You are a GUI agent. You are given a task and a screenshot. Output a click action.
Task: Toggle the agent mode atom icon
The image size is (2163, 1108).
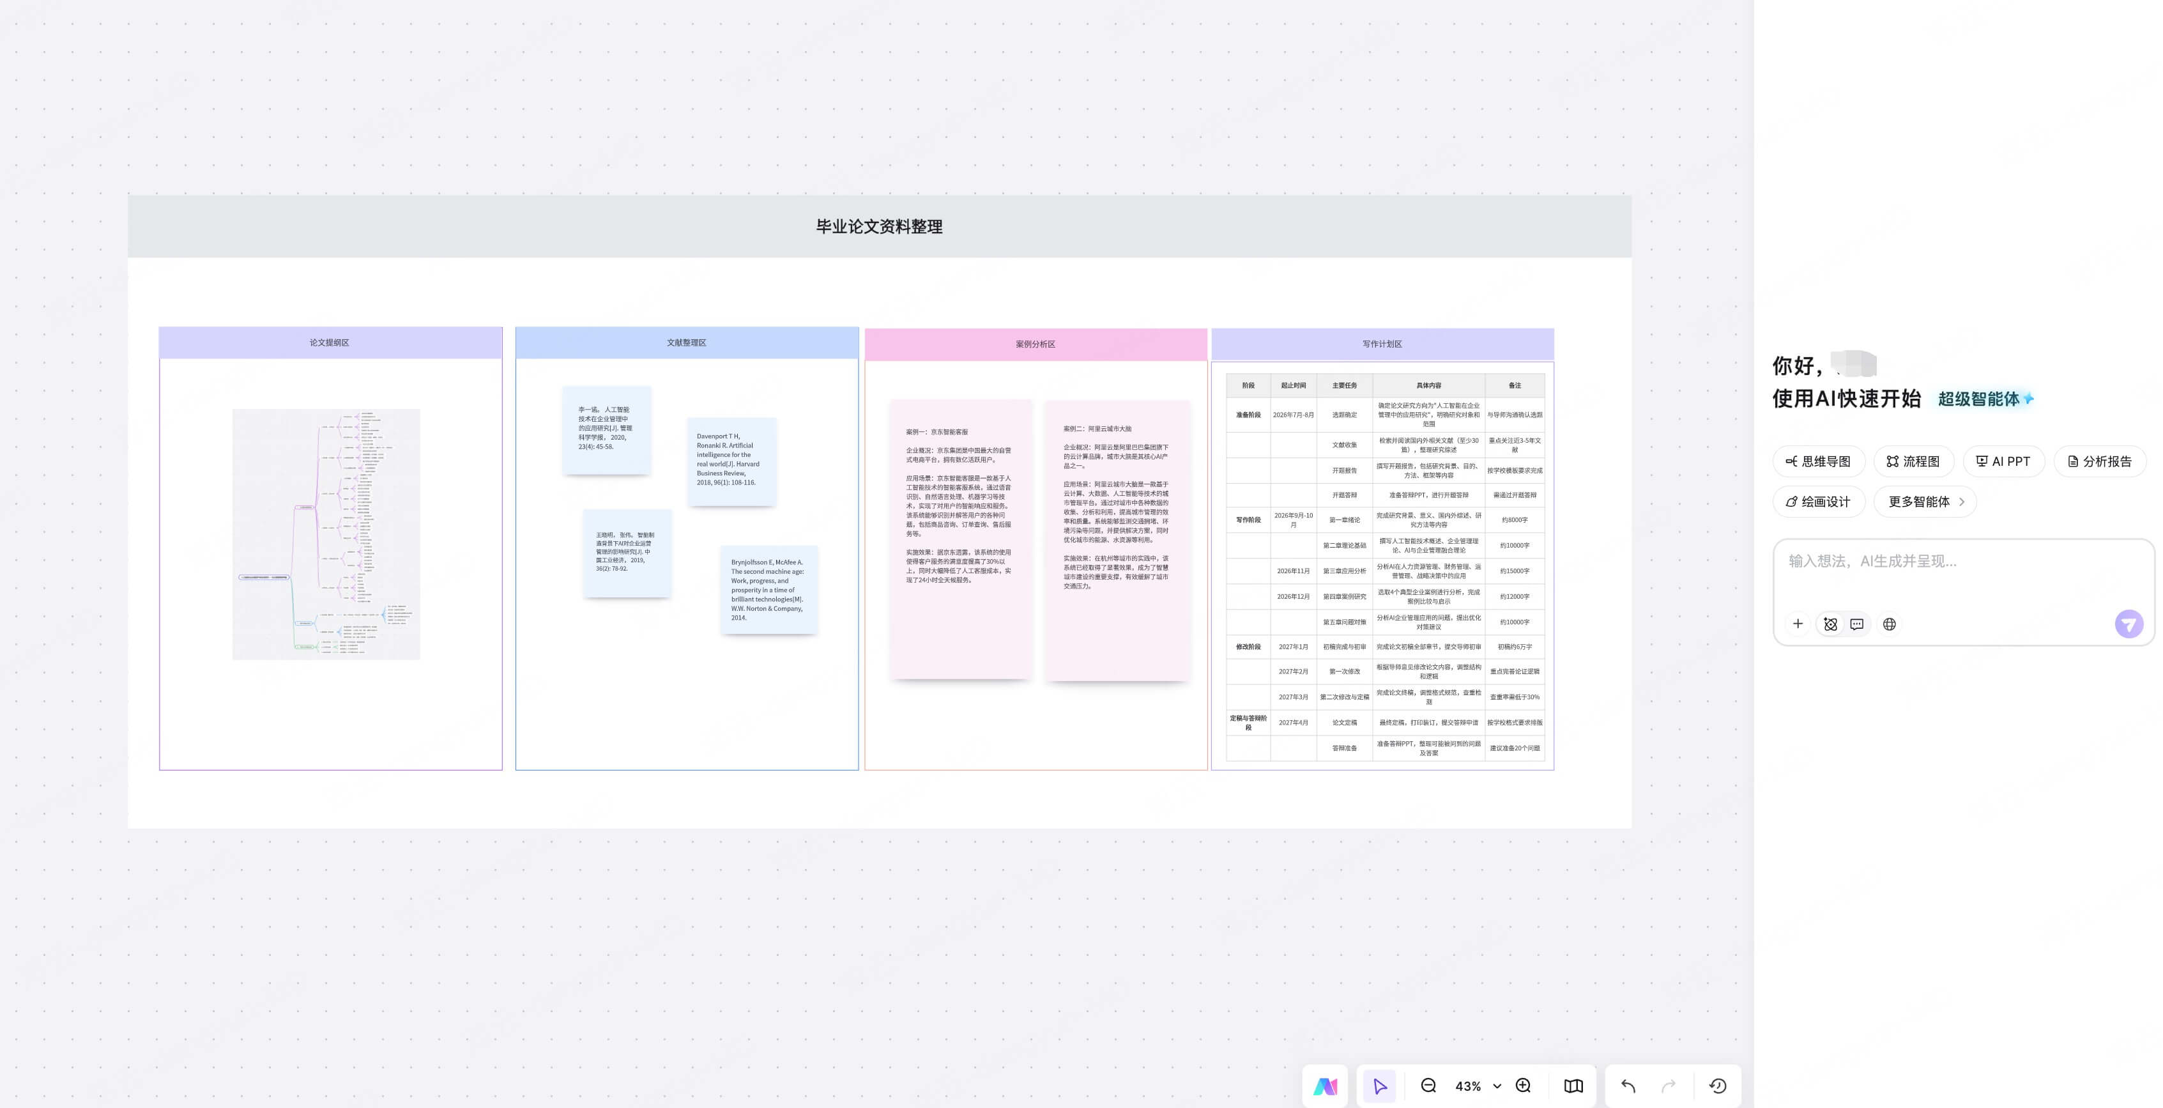click(x=1830, y=624)
